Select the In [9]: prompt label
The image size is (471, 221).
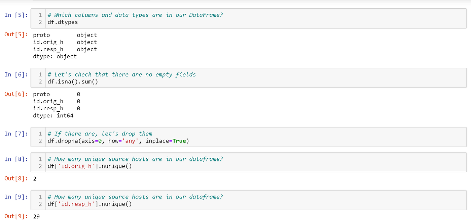coord(16,197)
